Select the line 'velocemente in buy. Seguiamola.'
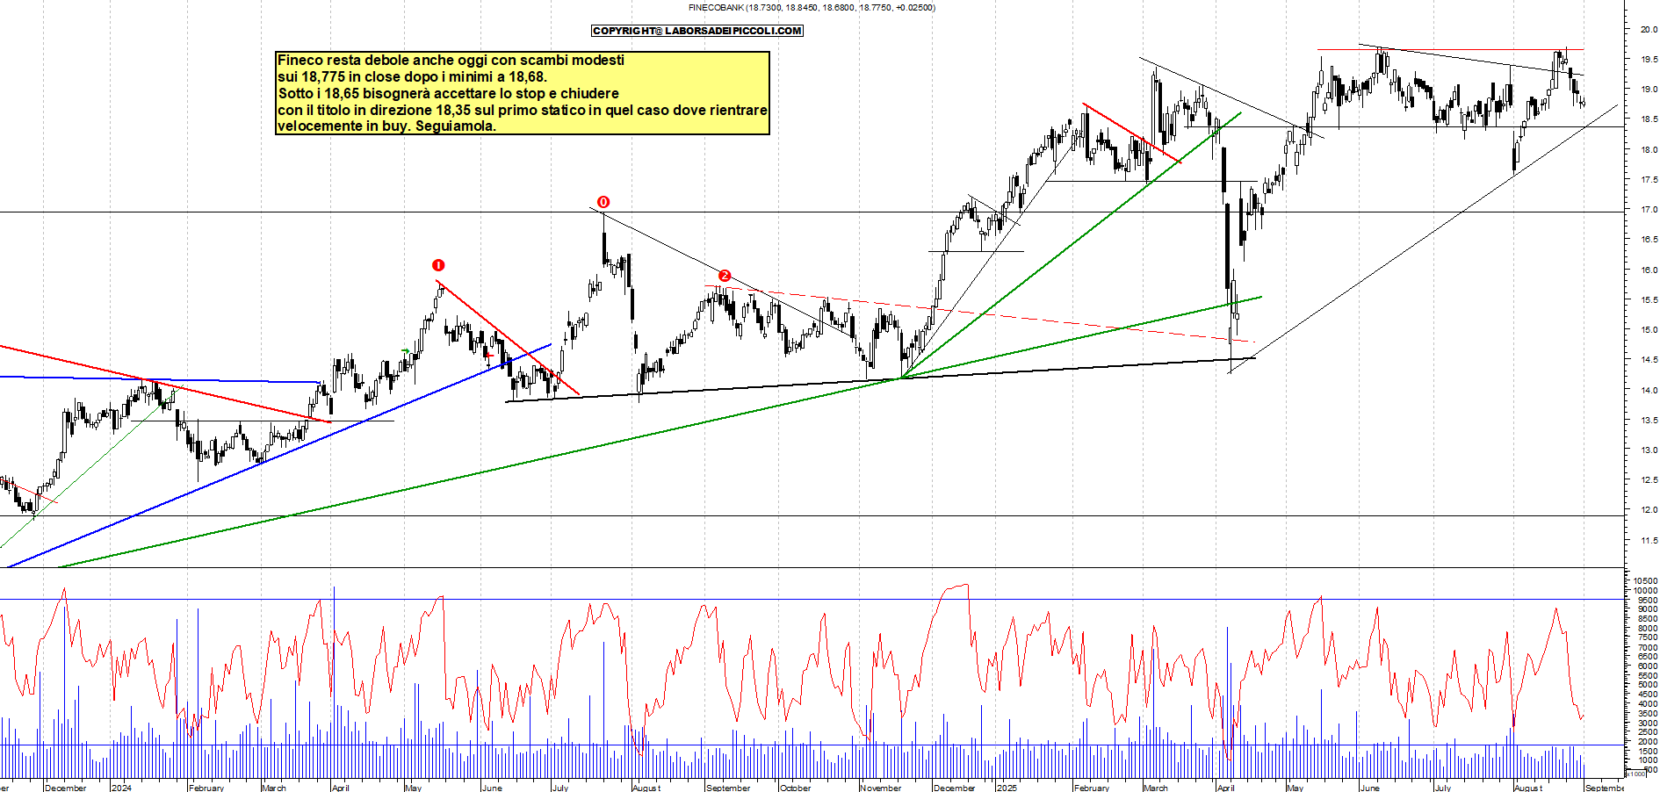 pos(387,126)
